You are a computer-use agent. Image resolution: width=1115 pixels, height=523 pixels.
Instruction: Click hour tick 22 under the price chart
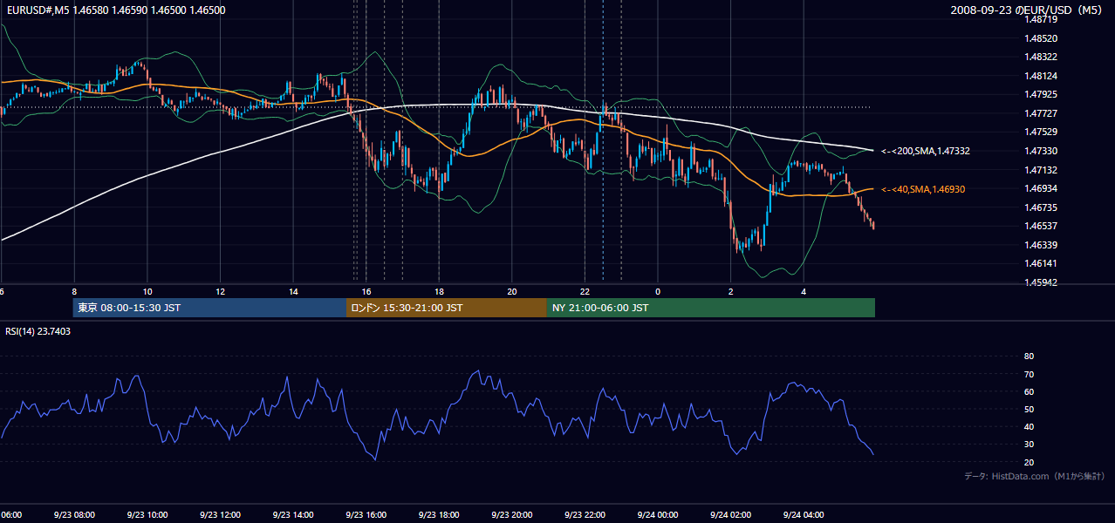[x=585, y=292]
